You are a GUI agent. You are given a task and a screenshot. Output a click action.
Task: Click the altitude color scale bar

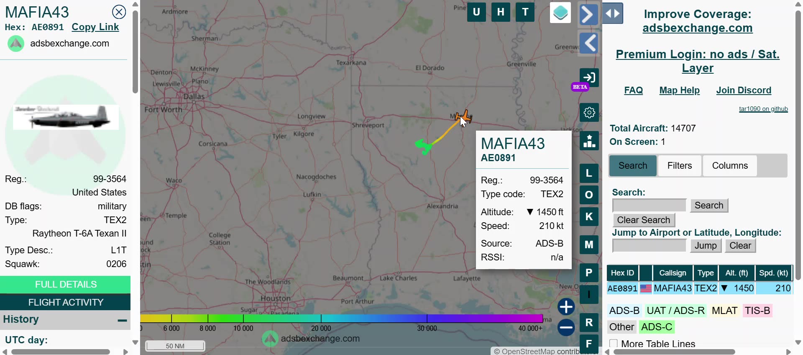341,318
